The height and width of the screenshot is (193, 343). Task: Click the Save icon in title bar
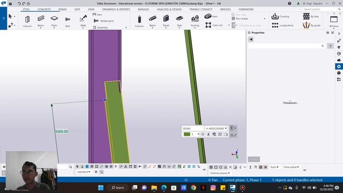point(10,4)
